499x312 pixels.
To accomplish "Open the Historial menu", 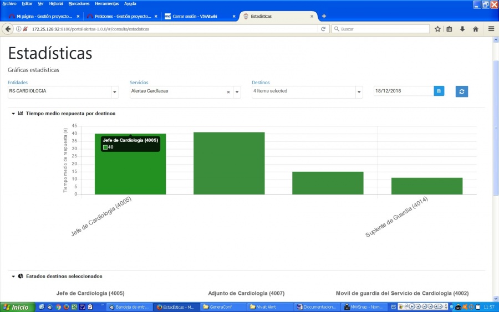I will (56, 3).
